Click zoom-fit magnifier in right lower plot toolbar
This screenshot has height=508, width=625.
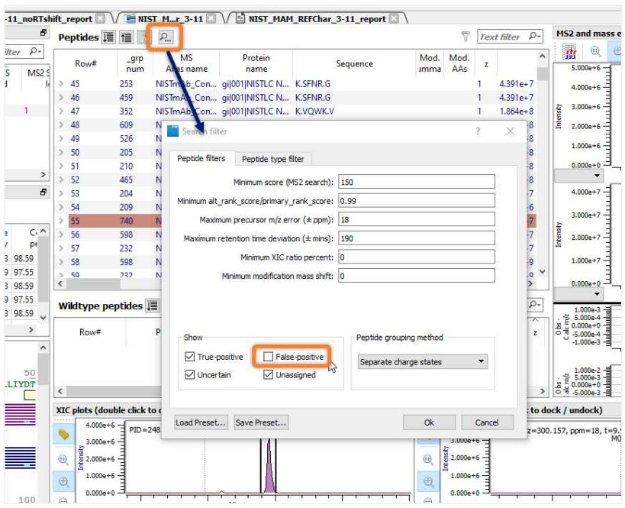tap(428, 459)
